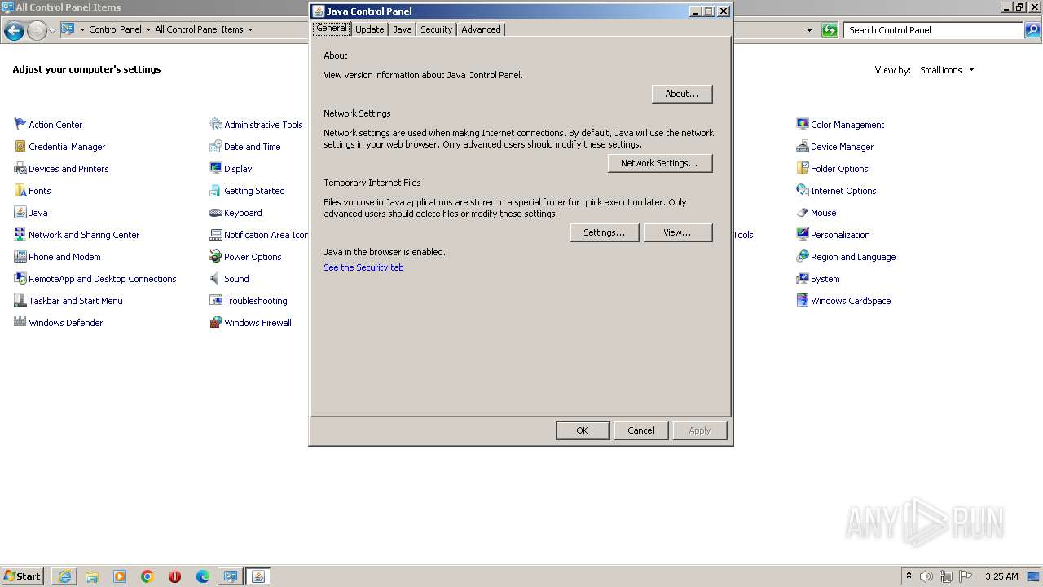Image resolution: width=1043 pixels, height=587 pixels.
Task: Open the Region and Language icon
Action: click(x=803, y=257)
